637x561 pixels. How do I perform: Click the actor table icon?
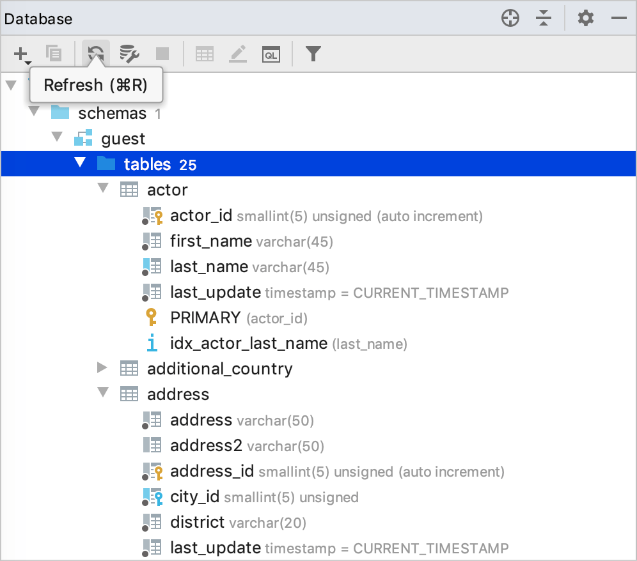[129, 190]
